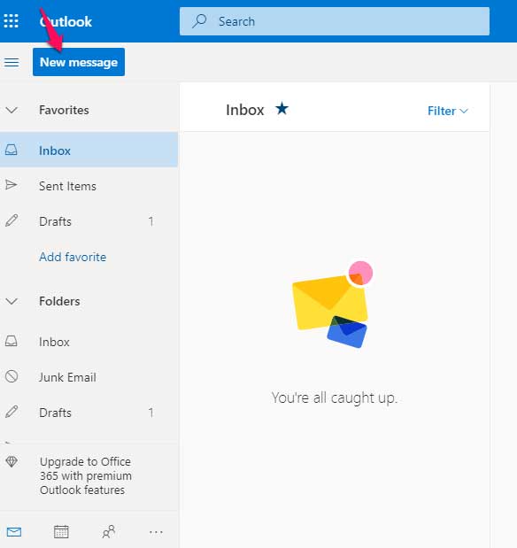The image size is (517, 548).
Task: Click into the Search field
Action: 335,21
